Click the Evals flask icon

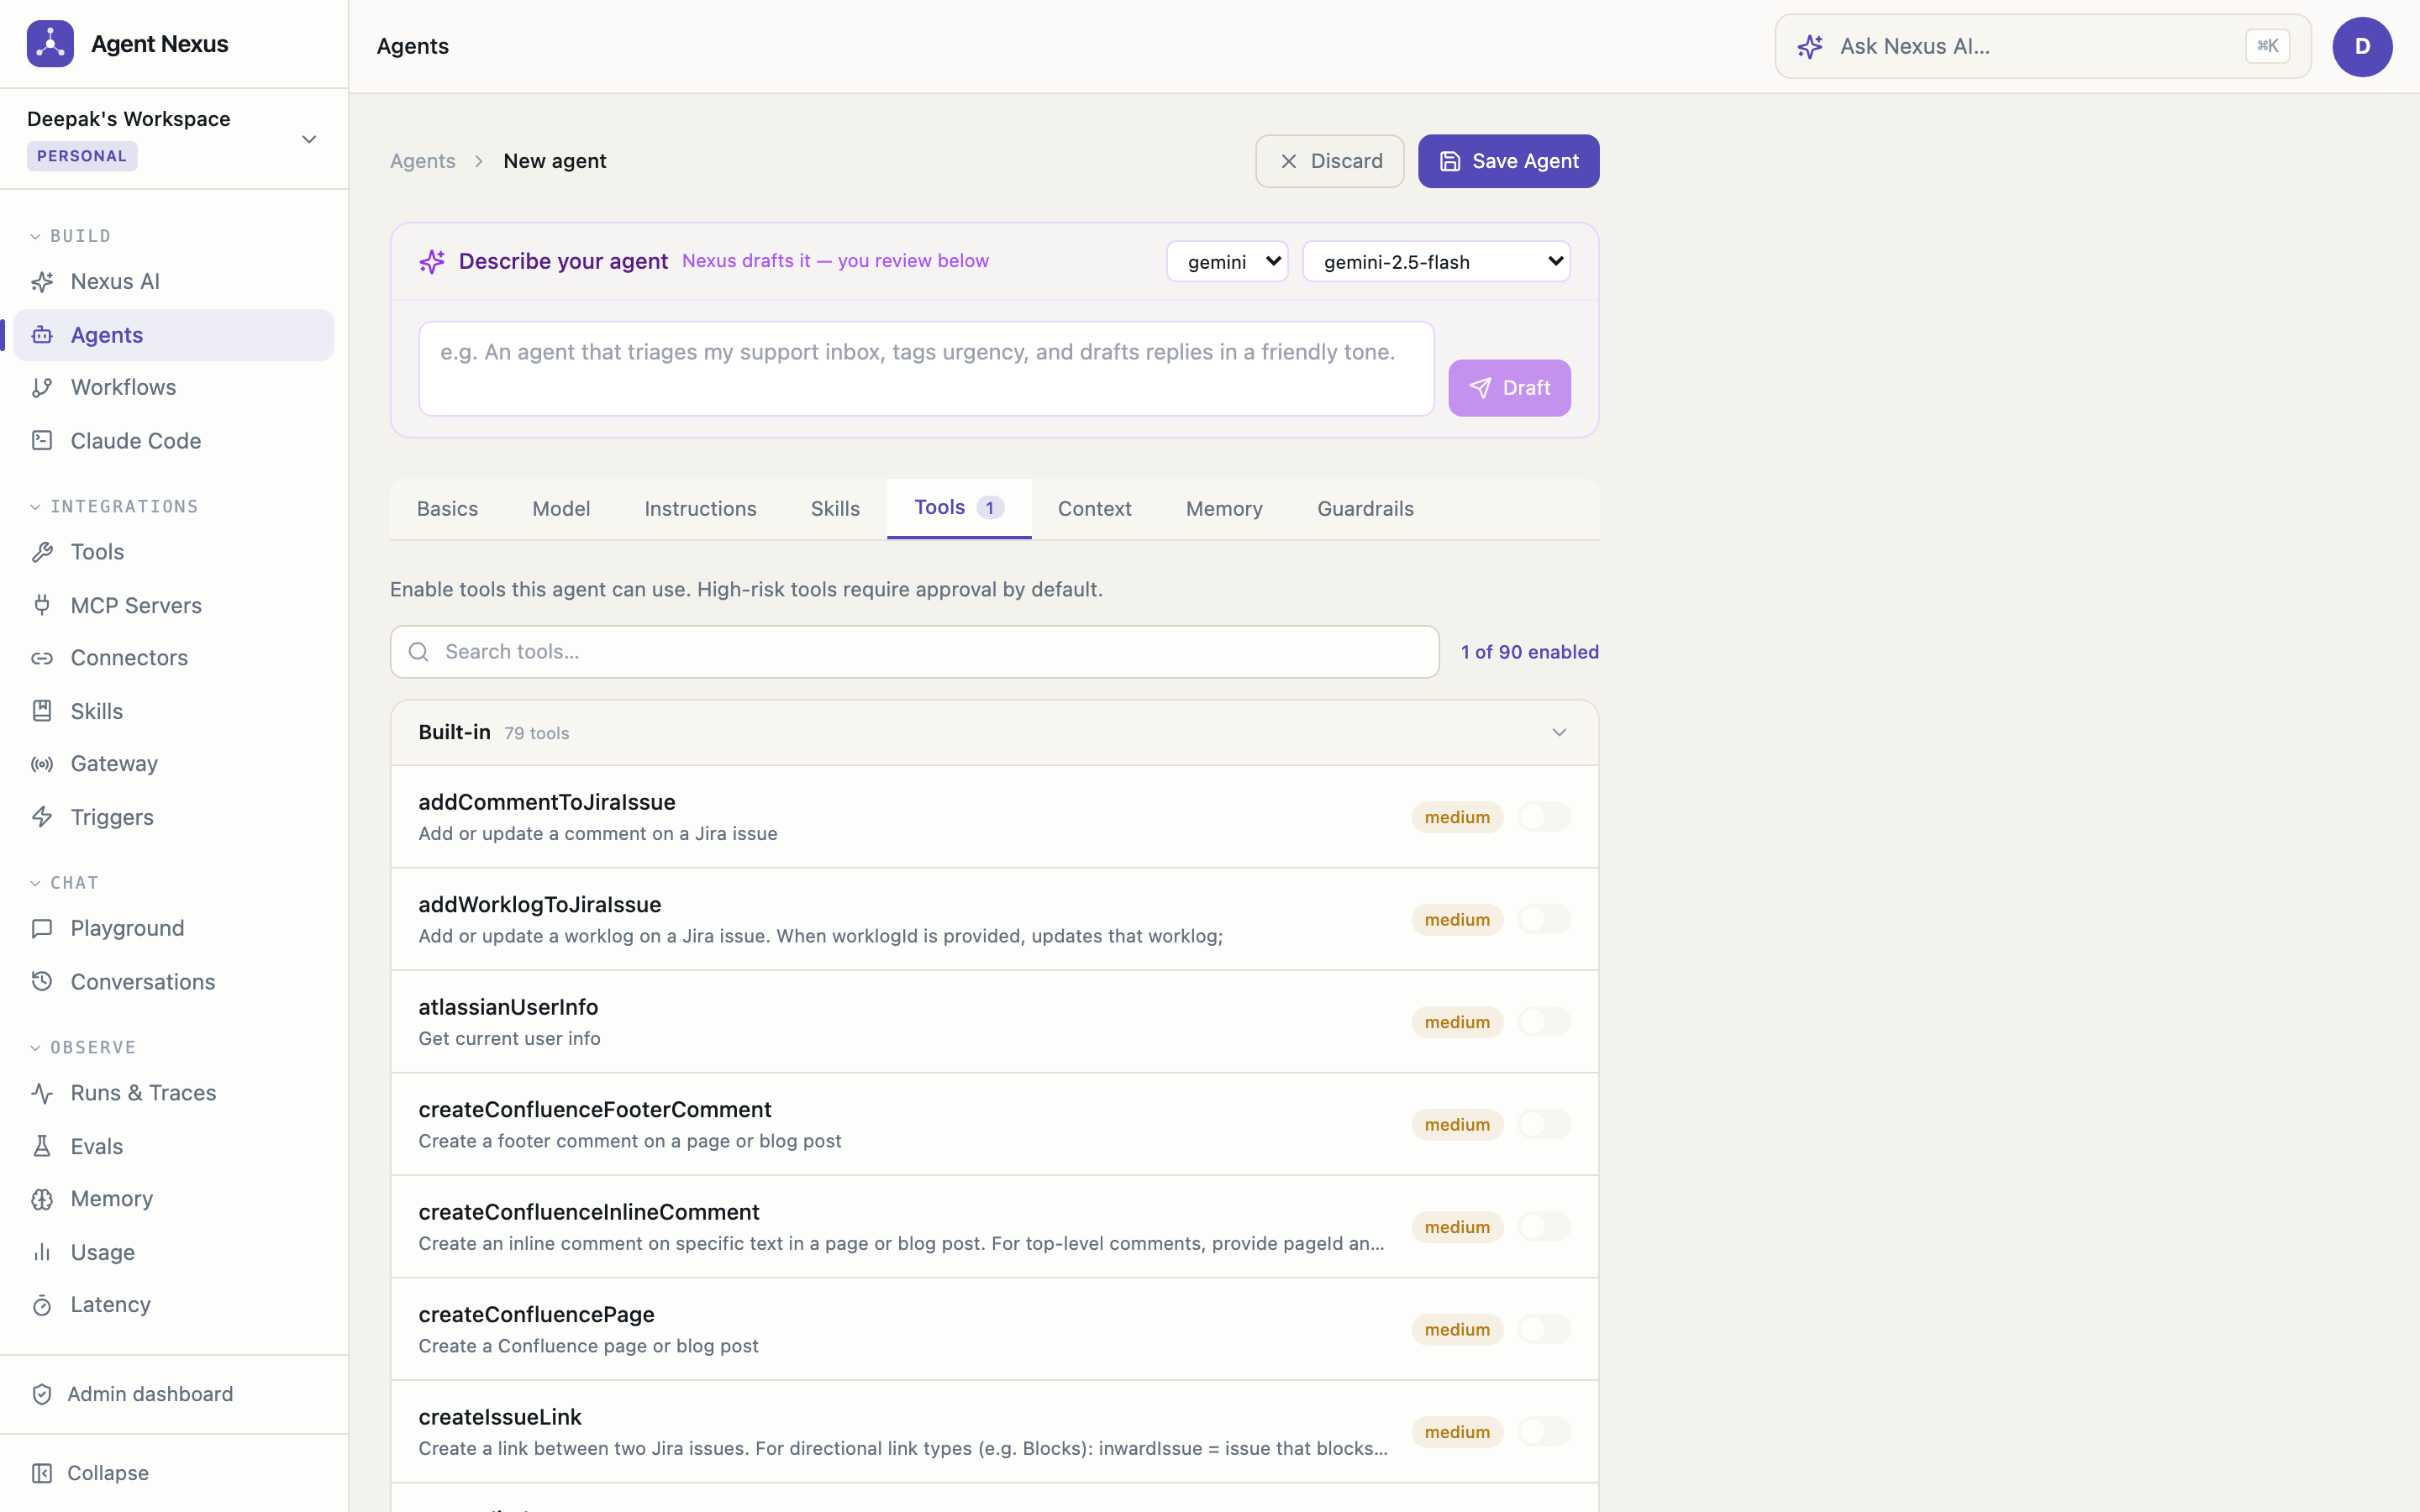point(42,1146)
